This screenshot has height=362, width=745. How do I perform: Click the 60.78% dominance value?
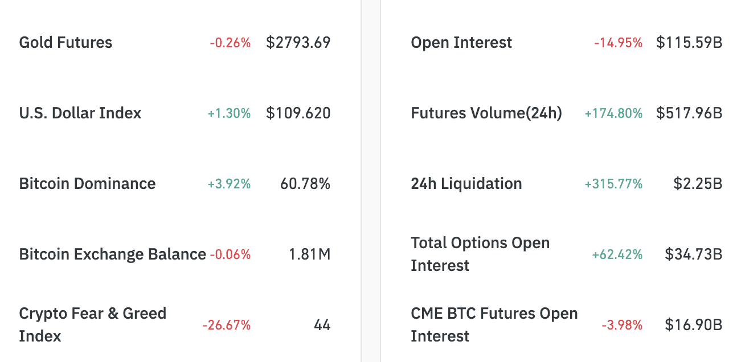305,184
